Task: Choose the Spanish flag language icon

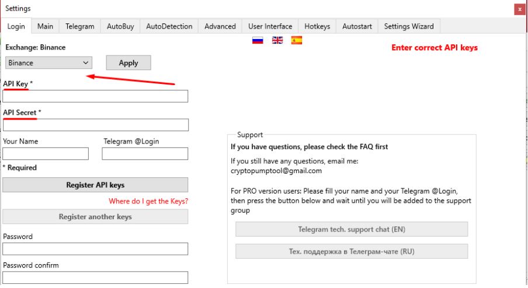Action: click(297, 41)
